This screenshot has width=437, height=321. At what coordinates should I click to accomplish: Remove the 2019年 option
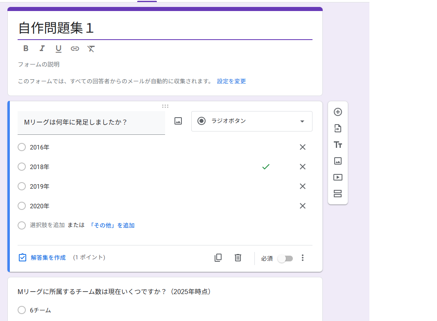pyautogui.click(x=303, y=186)
